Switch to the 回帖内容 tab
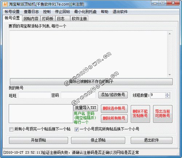 tap(31, 18)
